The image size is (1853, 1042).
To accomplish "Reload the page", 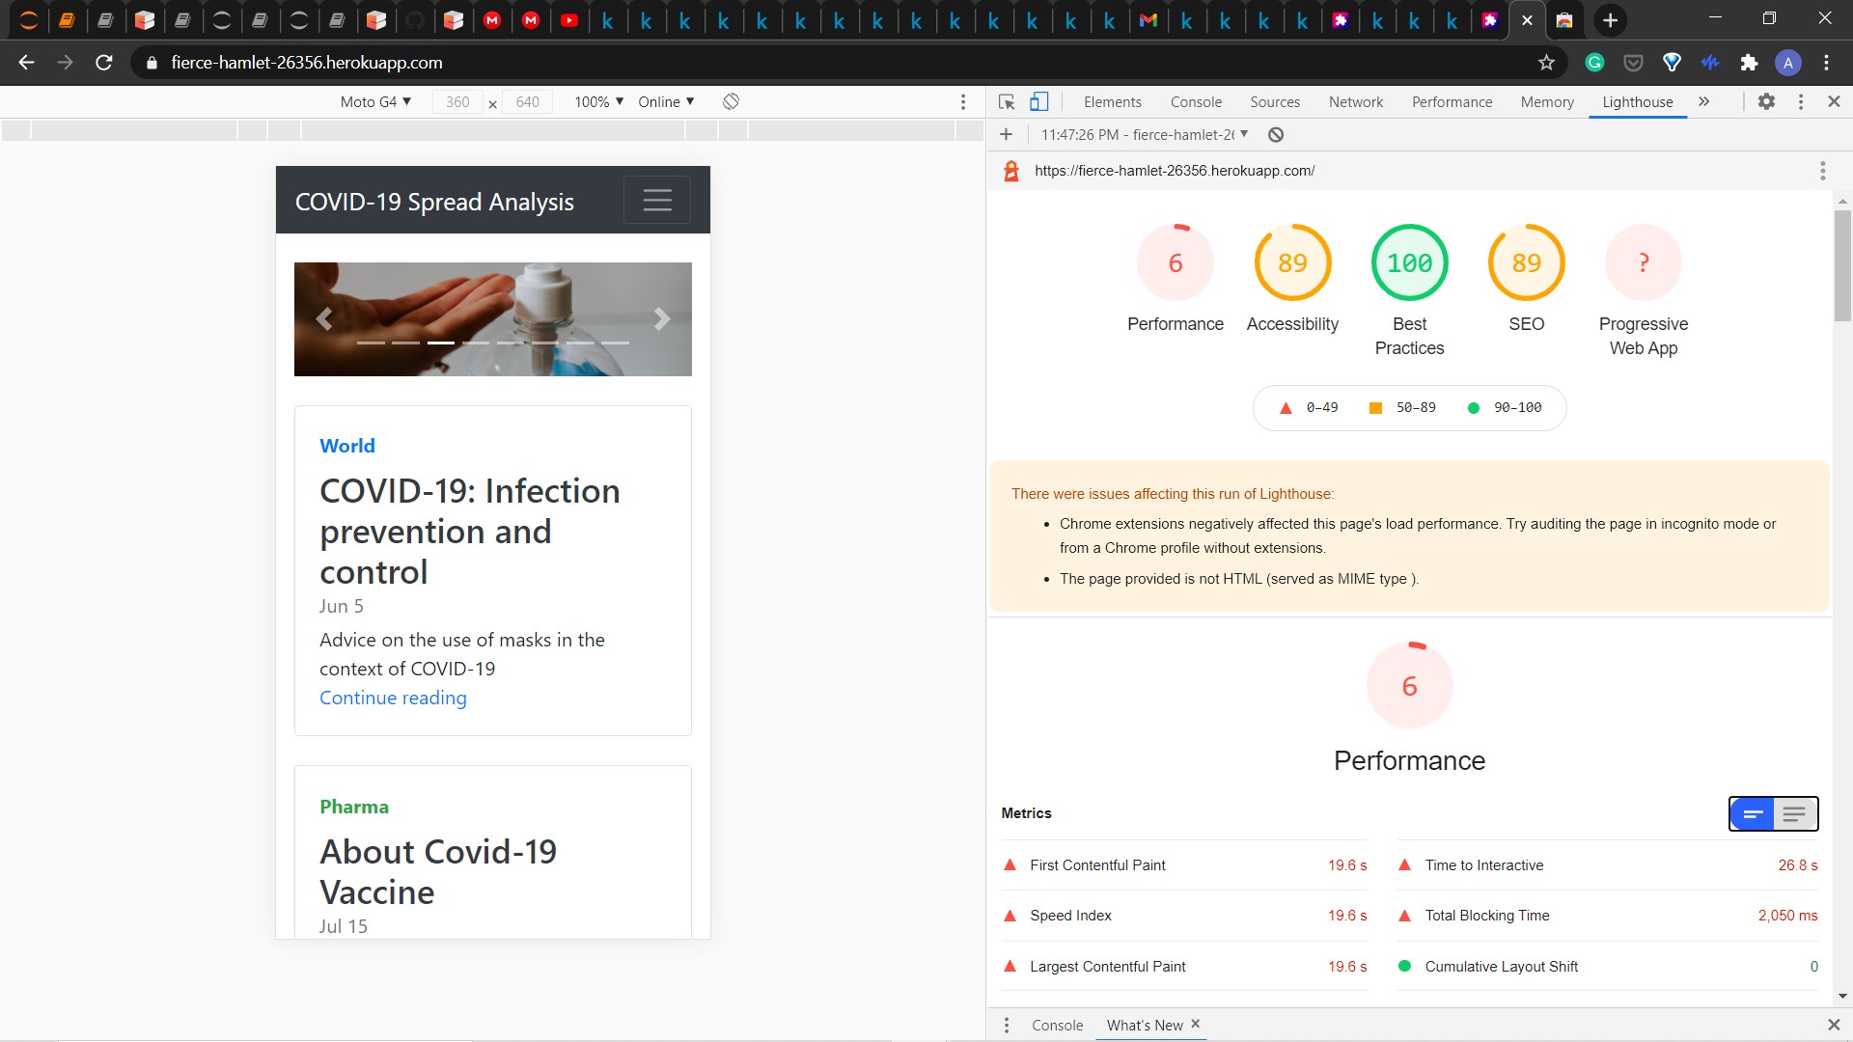I will point(104,63).
